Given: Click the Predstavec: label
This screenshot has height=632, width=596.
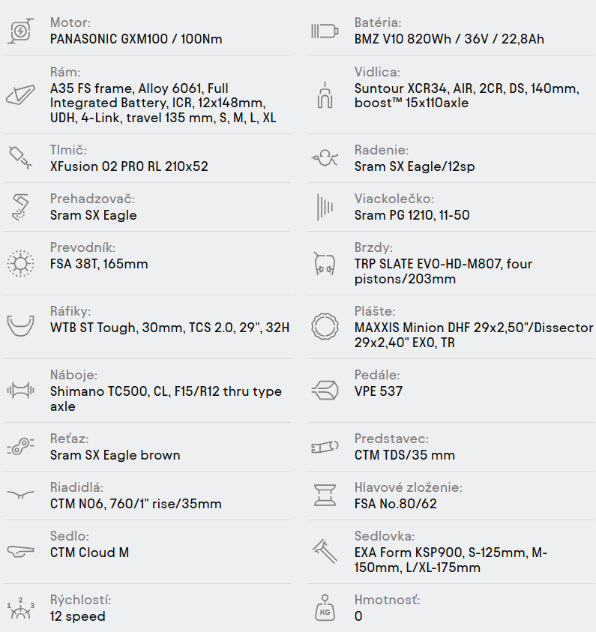Looking at the screenshot, I should pos(391,439).
